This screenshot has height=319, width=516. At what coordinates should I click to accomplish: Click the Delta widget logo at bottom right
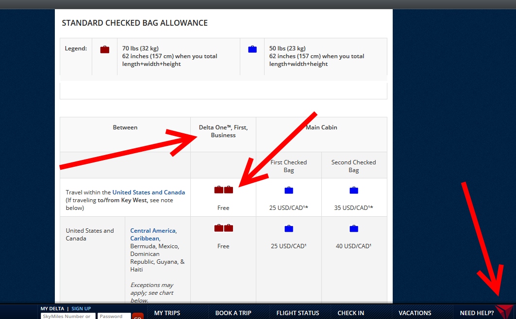point(504,312)
